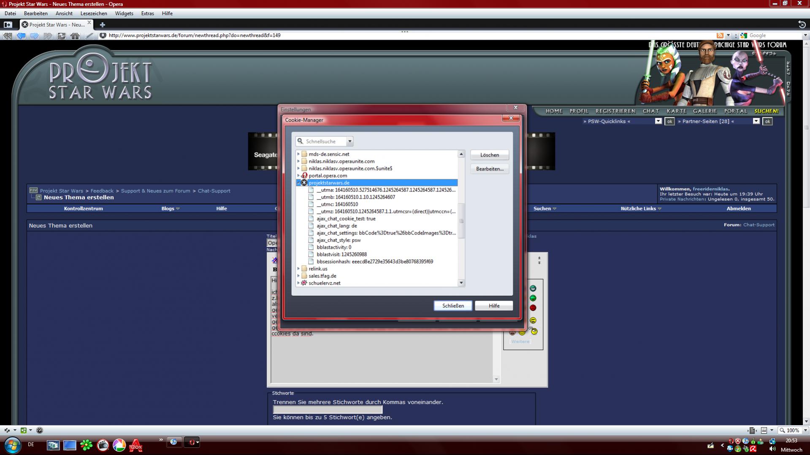
Task: Select the __utmc: 164160510 cookie
Action: [x=337, y=205]
